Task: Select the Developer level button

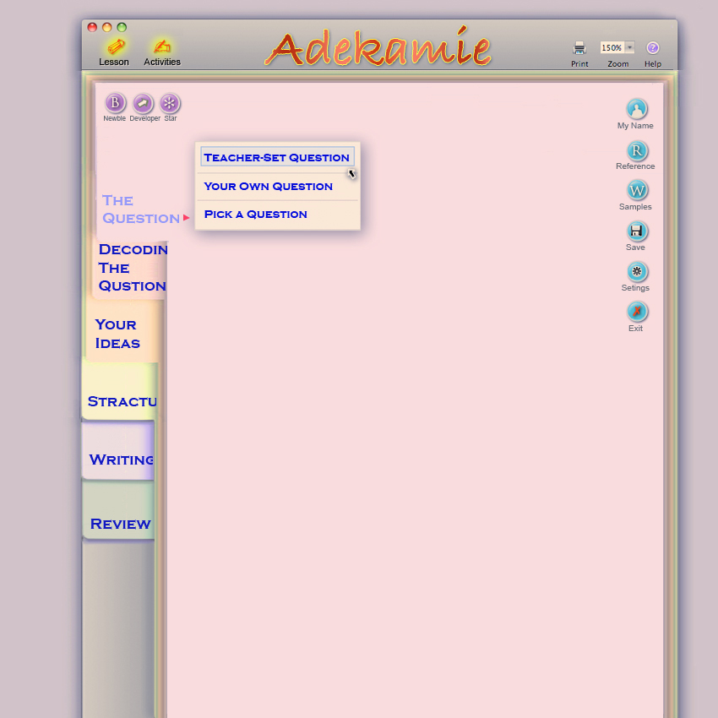Action: tap(143, 103)
